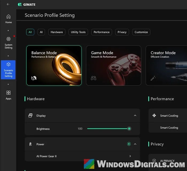187x171 pixels.
Task: Choose the Balance Mode profile card
Action: coord(54,65)
